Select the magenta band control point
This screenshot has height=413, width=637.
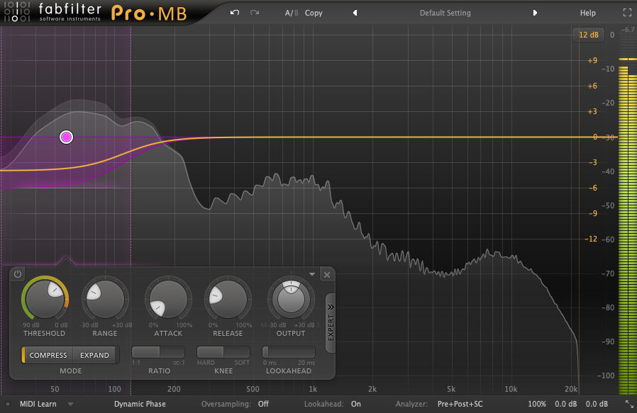pyautogui.click(x=66, y=137)
